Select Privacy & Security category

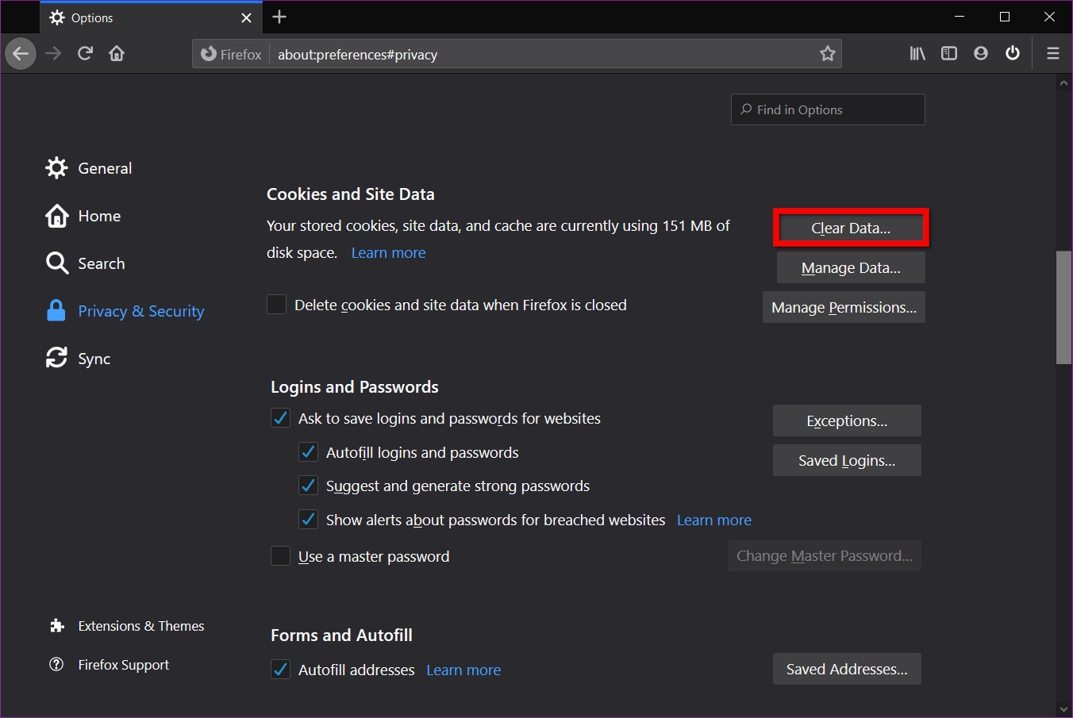[125, 311]
